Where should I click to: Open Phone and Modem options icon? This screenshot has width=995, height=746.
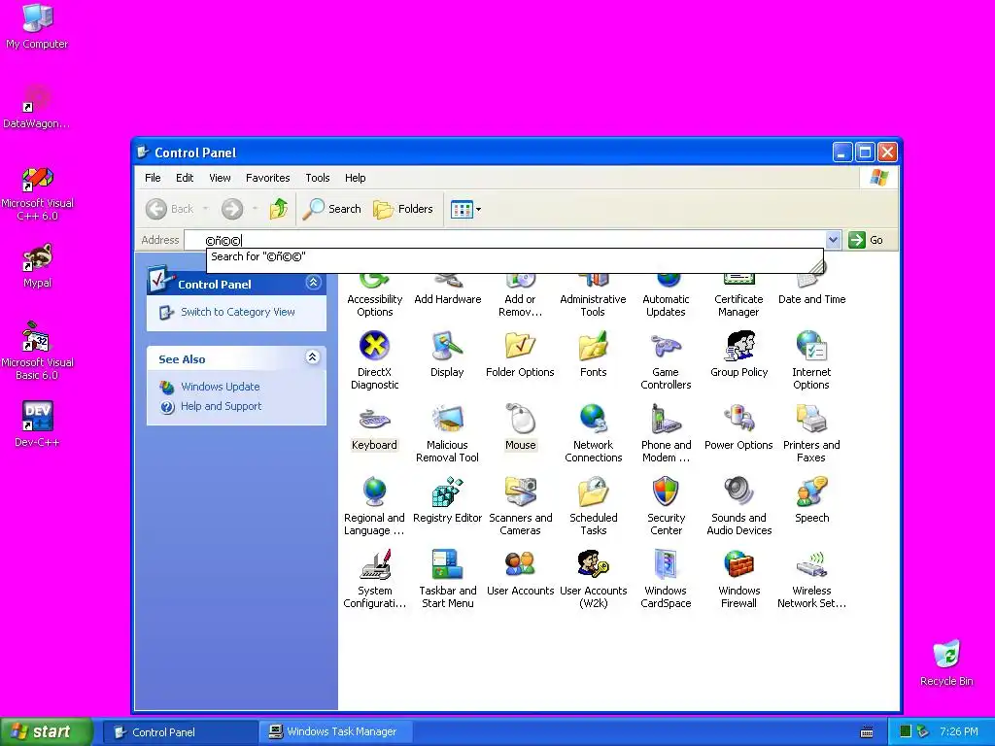(x=666, y=432)
